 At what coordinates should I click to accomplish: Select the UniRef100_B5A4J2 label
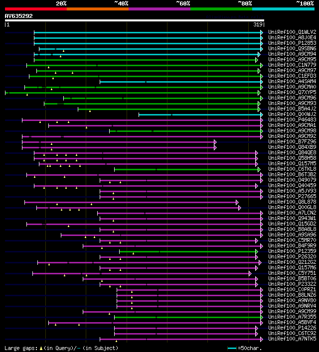(x=292, y=109)
